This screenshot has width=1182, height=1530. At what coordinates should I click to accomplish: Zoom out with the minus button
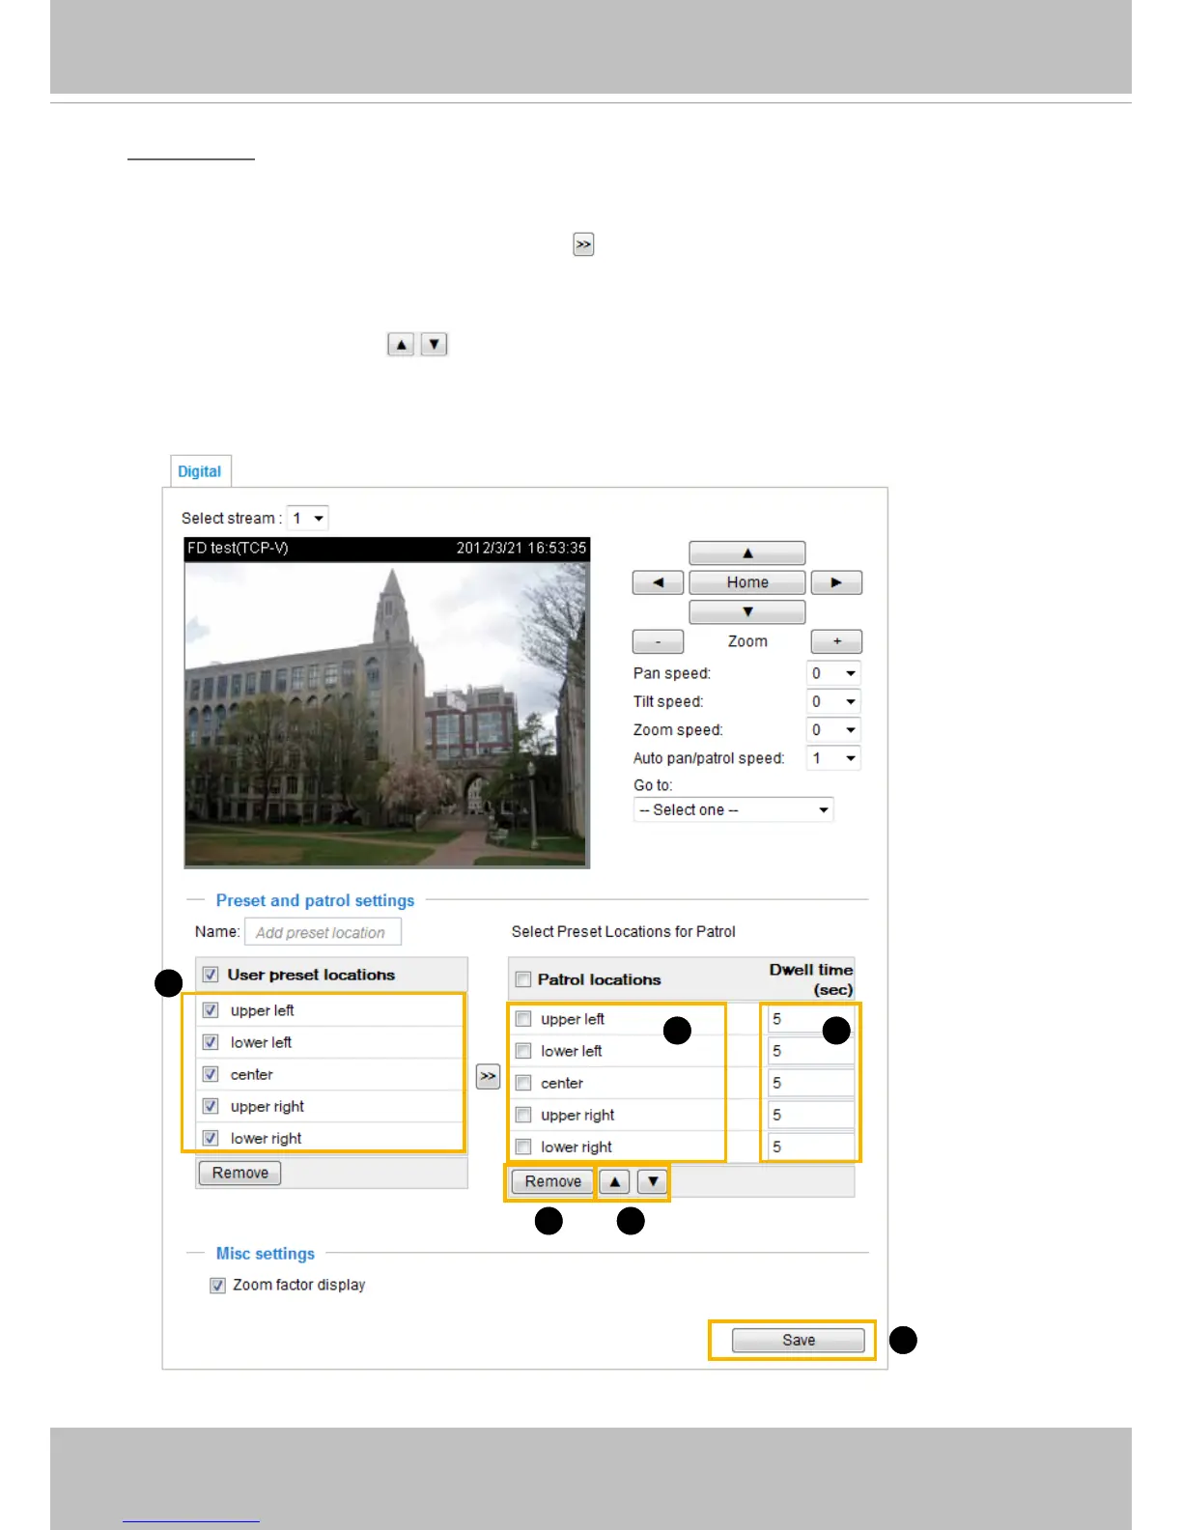coord(658,641)
